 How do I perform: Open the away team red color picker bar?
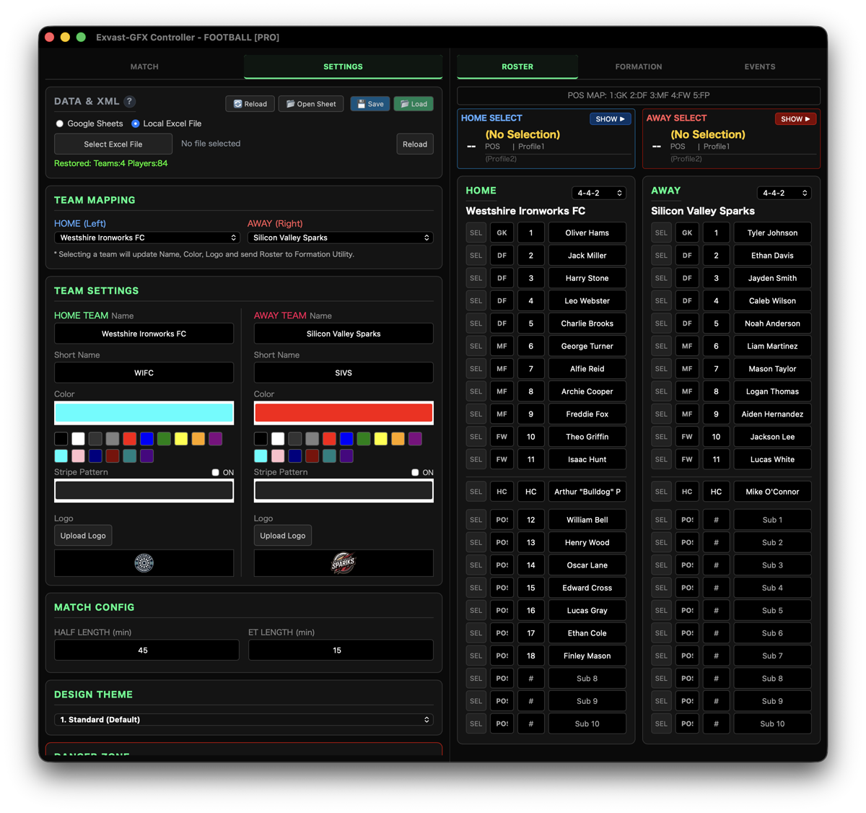(x=344, y=413)
